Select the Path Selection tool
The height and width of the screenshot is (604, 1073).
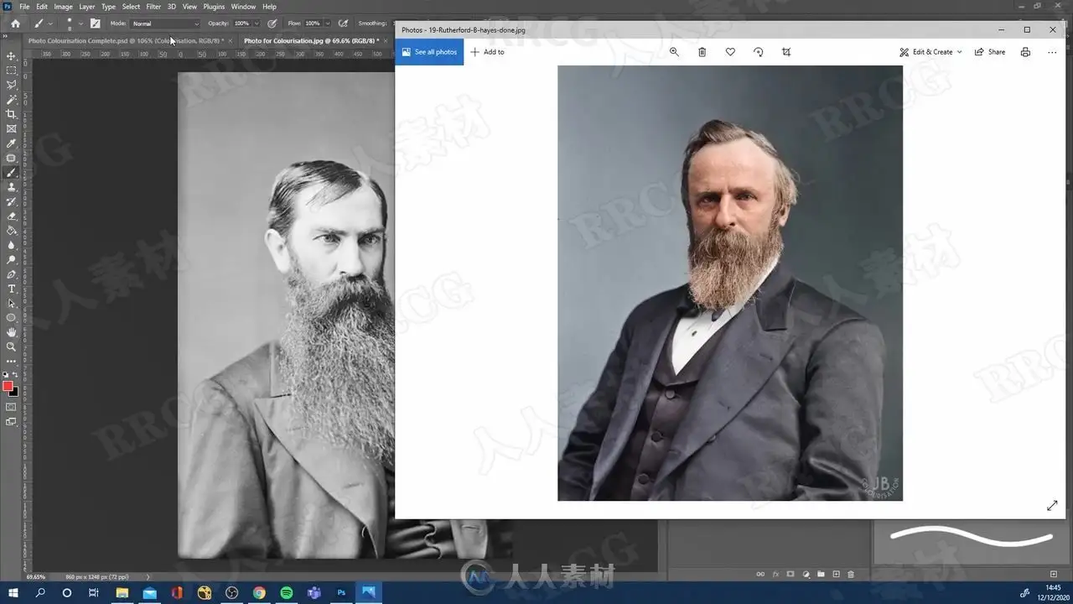point(11,304)
